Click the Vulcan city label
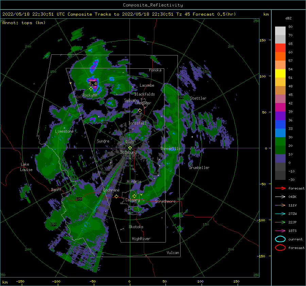The height and width of the screenshot is (286, 306). (x=173, y=253)
